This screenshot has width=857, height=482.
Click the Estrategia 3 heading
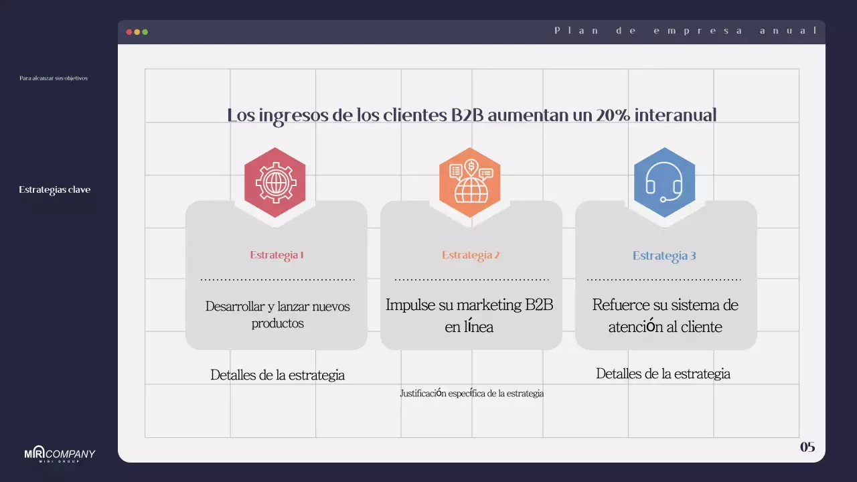pos(664,255)
